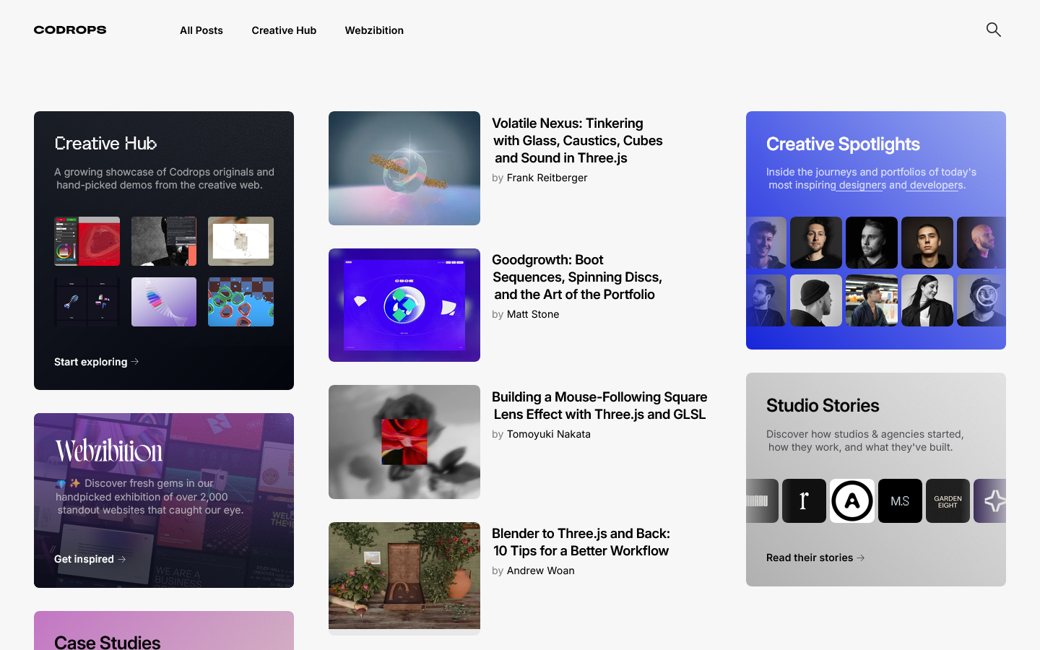Click the glass sphere thumbnail of Volatile Nexus
Screen dimensions: 1040x650
(x=404, y=168)
